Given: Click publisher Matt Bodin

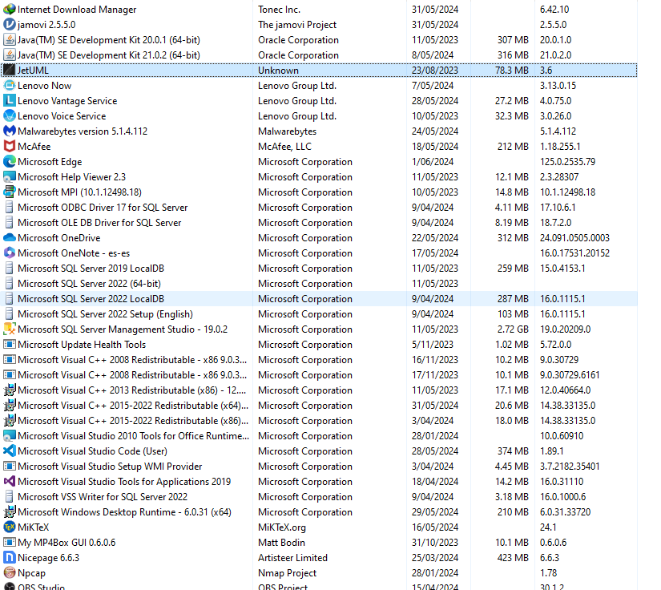Looking at the screenshot, I should (x=281, y=543).
